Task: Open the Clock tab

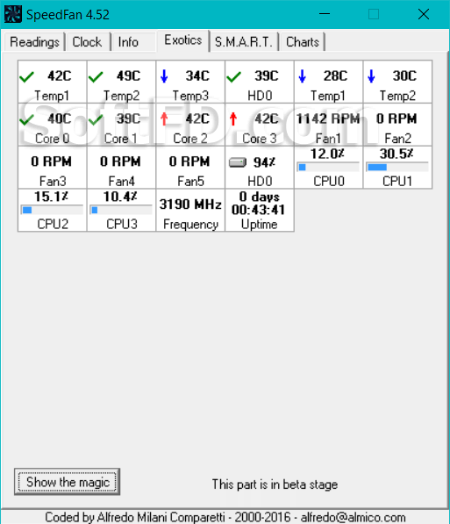Action: [87, 42]
